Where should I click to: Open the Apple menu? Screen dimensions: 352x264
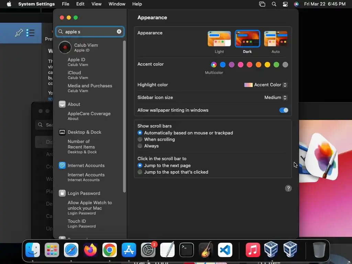pyautogui.click(x=9, y=4)
